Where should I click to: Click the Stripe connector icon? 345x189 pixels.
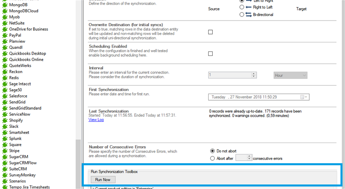pyautogui.click(x=5, y=151)
